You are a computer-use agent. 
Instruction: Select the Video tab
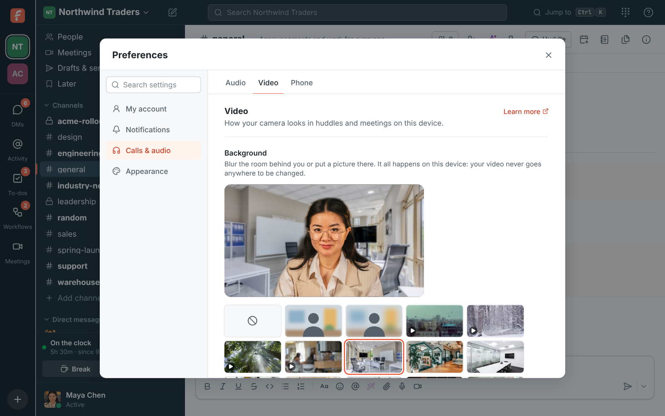pyautogui.click(x=268, y=83)
